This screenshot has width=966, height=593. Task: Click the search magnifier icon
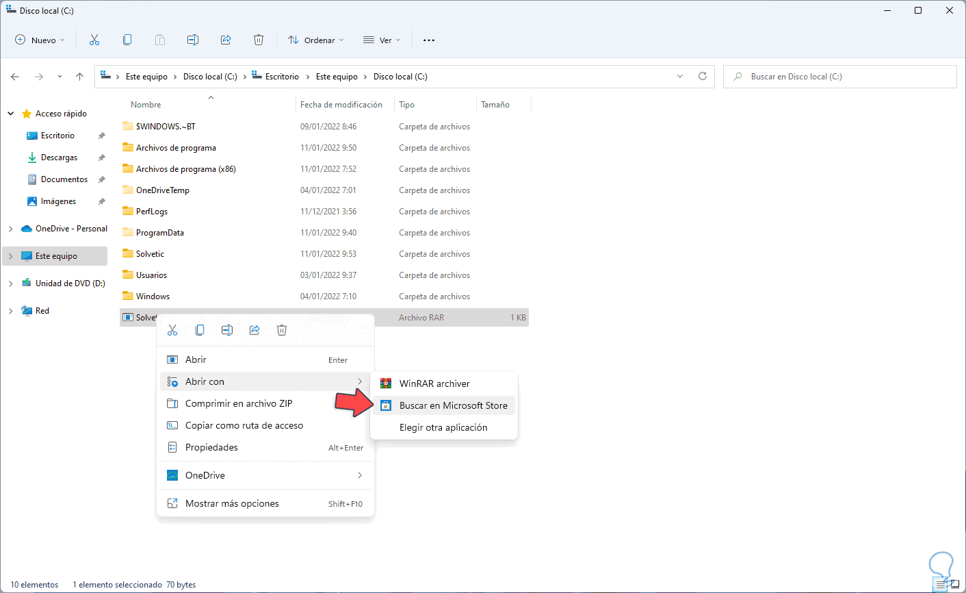(737, 77)
